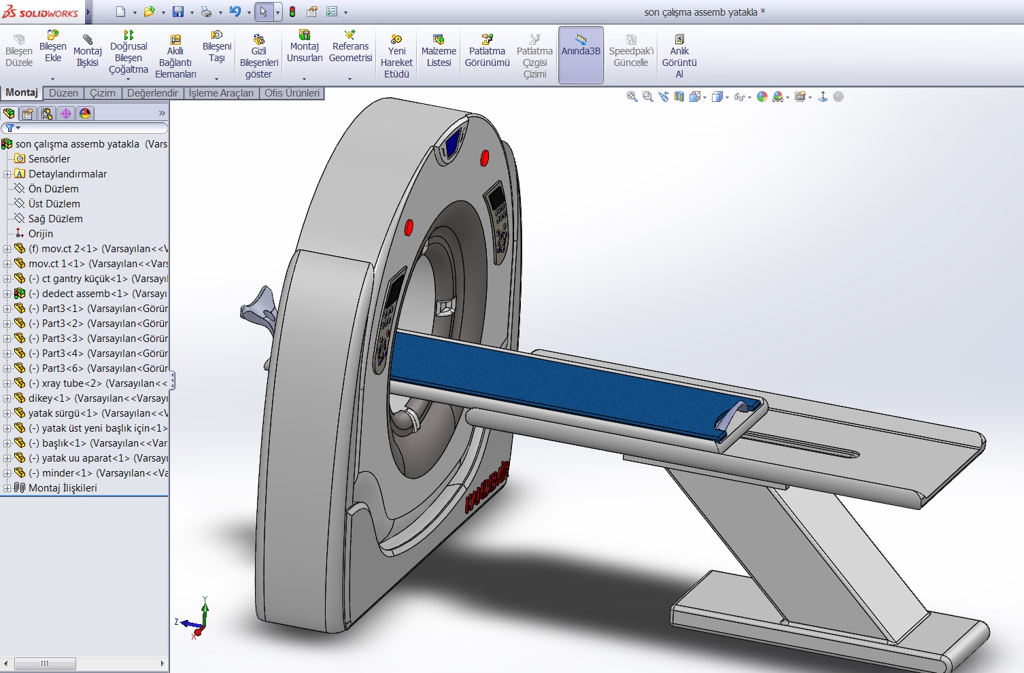
Task: Click the feature tree filter field
Action: 85,128
